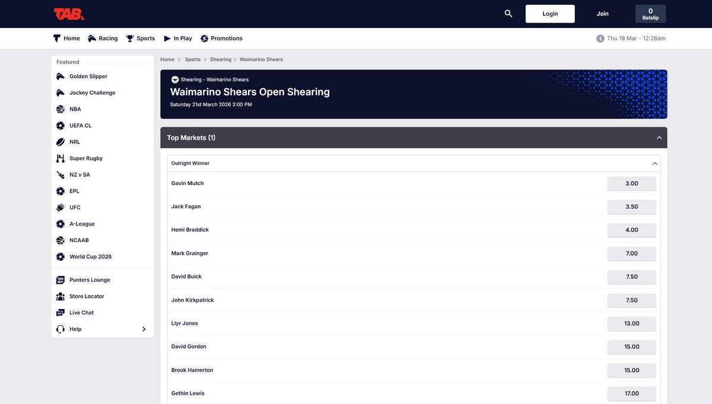Click the Help headset icon
The height and width of the screenshot is (404, 712).
tap(61, 329)
